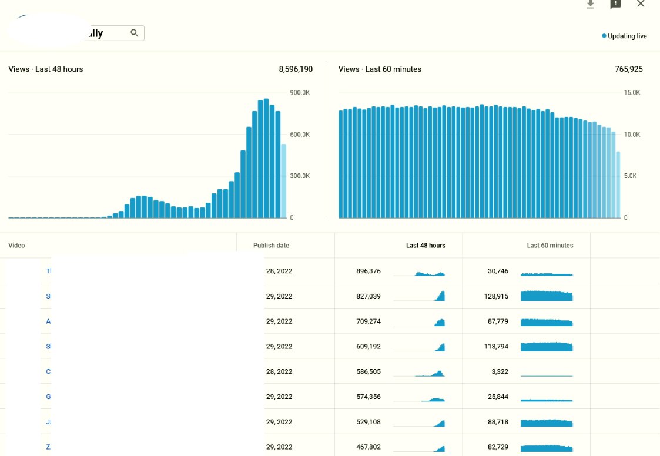Image resolution: width=660 pixels, height=456 pixels.
Task: Open the send feedback icon
Action: click(x=615, y=4)
